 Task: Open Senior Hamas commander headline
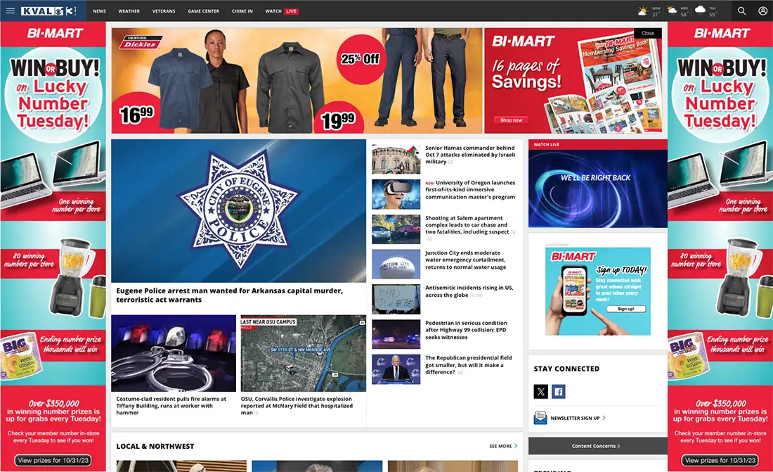[x=470, y=155]
